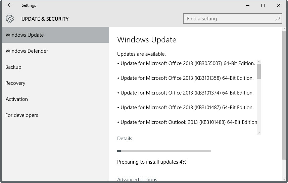Open Advanced options link
Image resolution: width=288 pixels, height=183 pixels.
(137, 179)
